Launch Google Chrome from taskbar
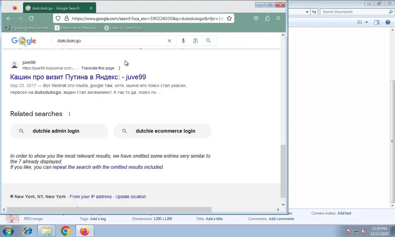395x237 pixels. coord(65,231)
